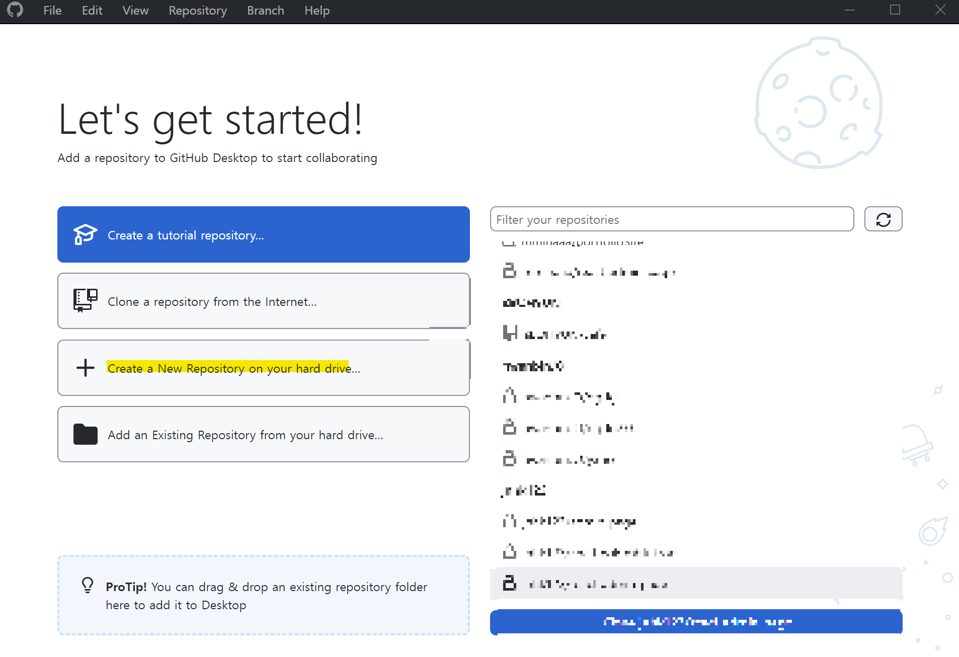
Task: Open the View menu
Action: (x=135, y=11)
